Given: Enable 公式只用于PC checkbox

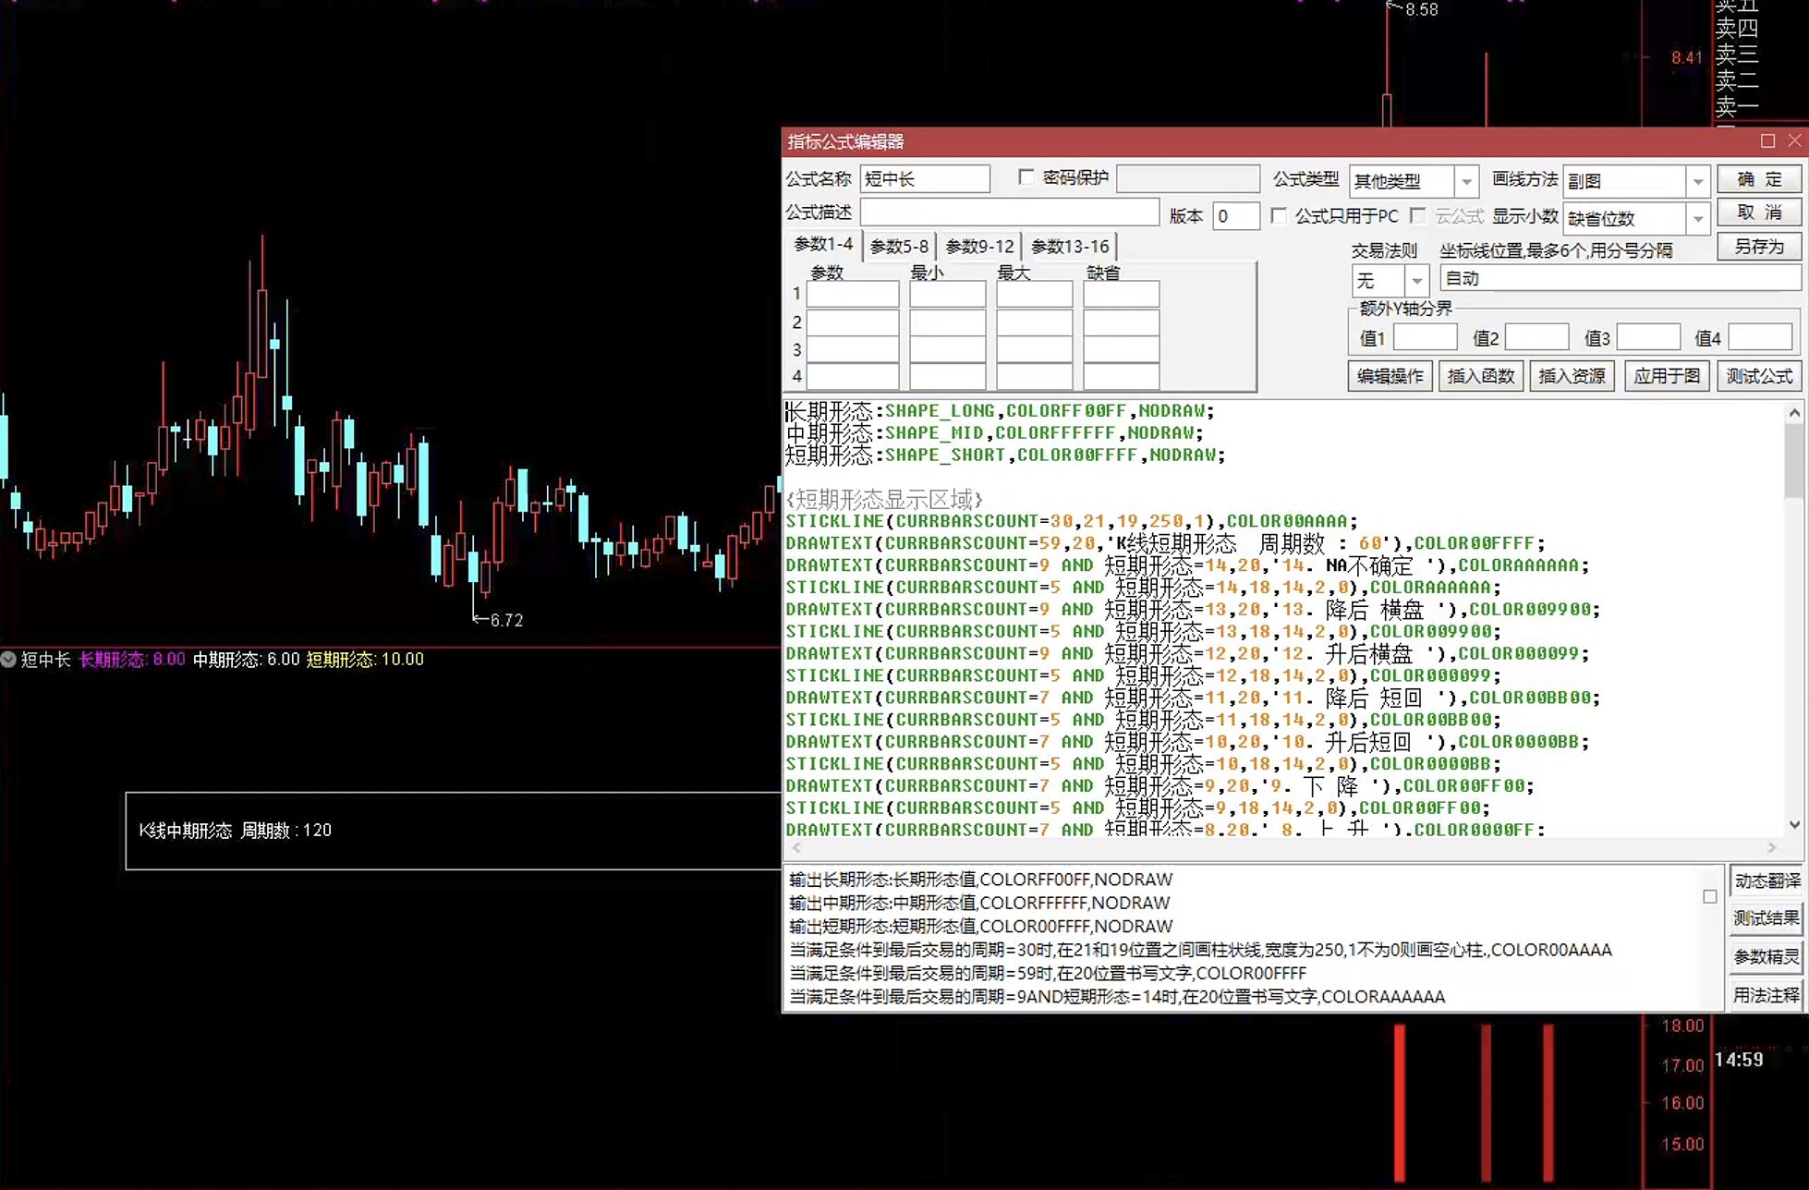Looking at the screenshot, I should [1279, 216].
